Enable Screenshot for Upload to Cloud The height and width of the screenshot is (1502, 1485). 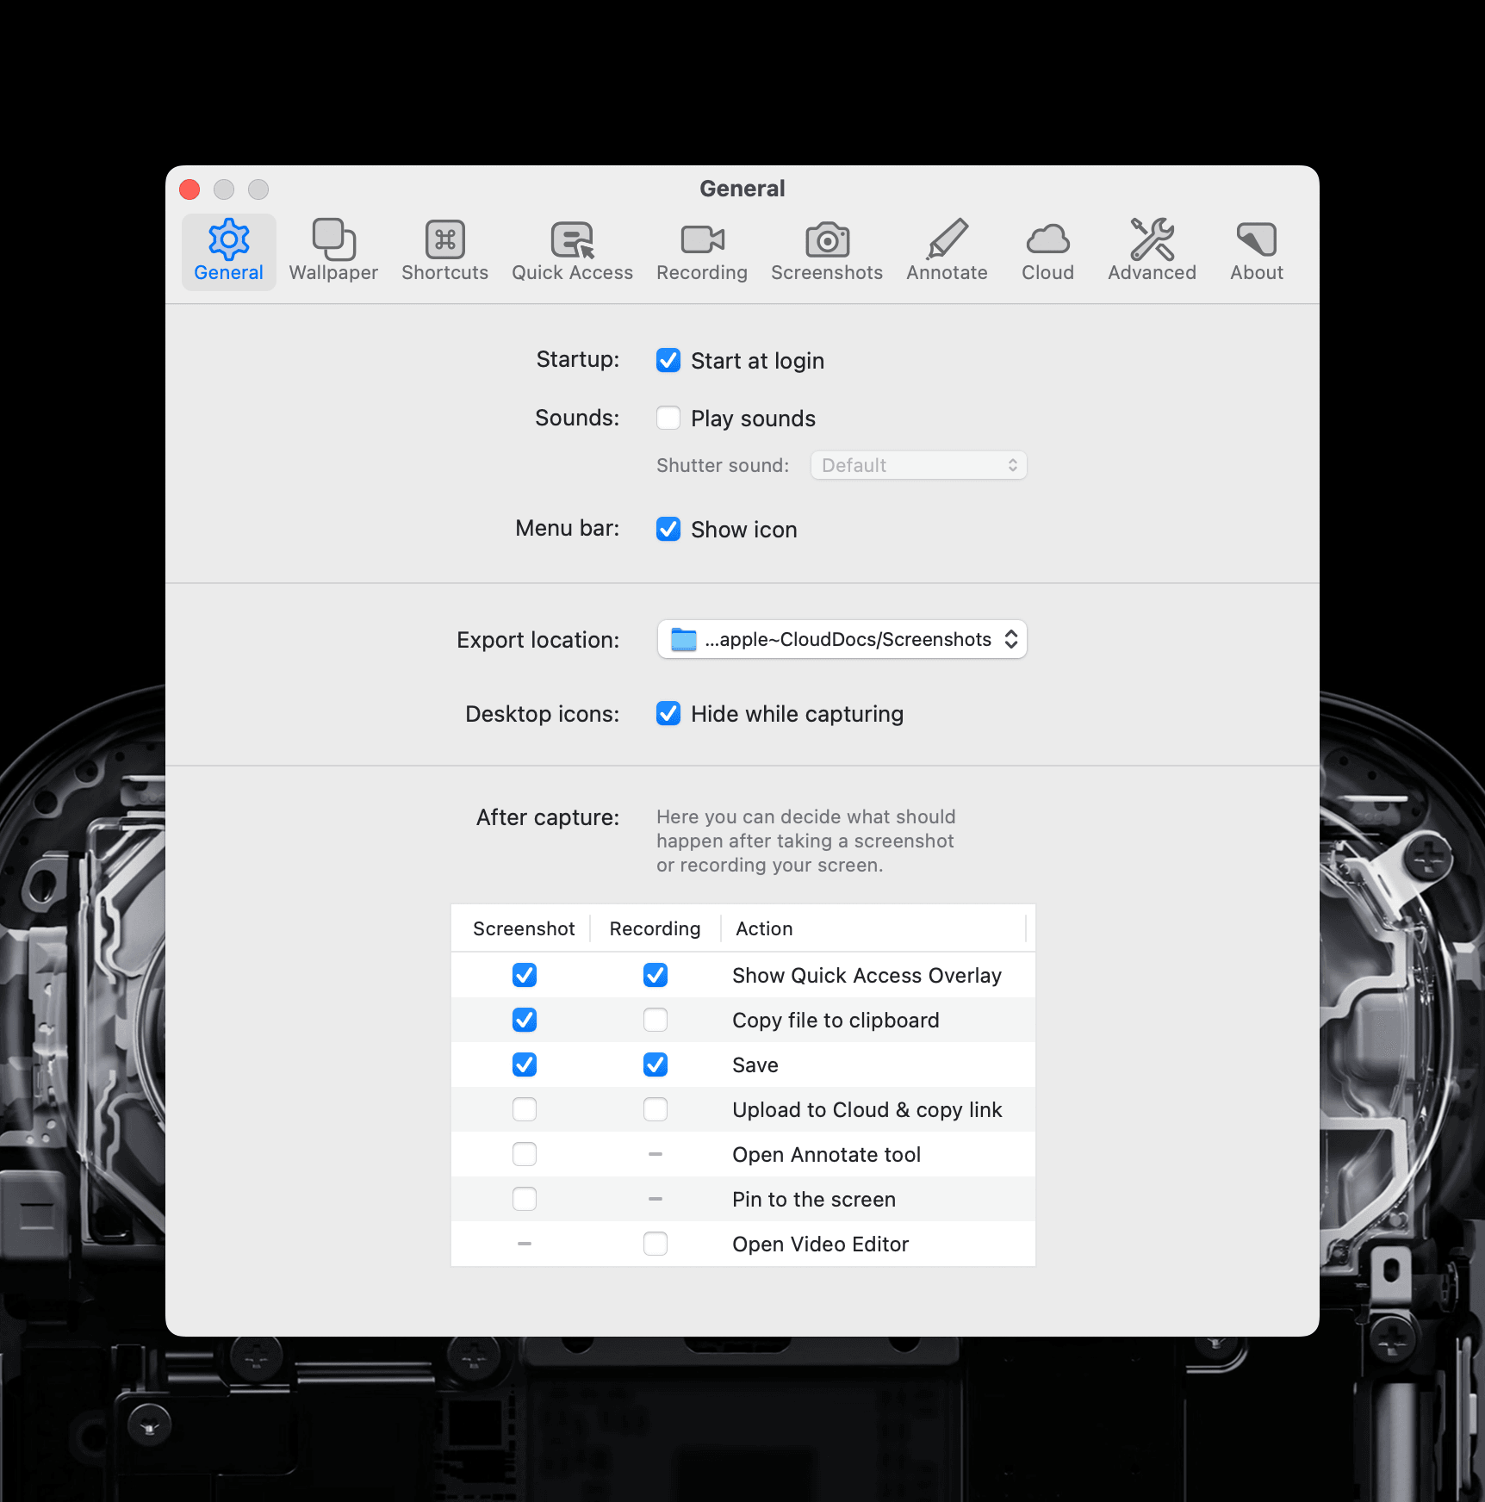pyautogui.click(x=525, y=1109)
